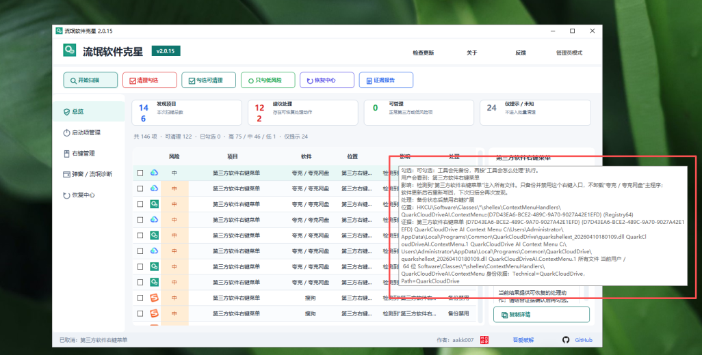Click the 已取消：第三方软件右键菜单 status text
This screenshot has width=702, height=355.
94,340
